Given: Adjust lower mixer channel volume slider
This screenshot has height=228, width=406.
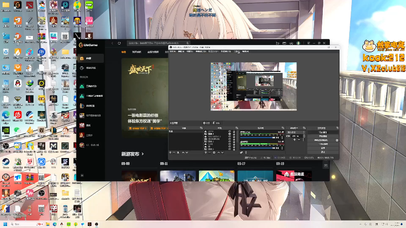Looking at the screenshot, I should (x=258, y=148).
